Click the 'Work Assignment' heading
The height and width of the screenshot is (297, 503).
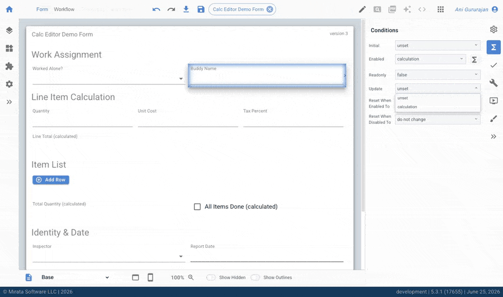67,55
